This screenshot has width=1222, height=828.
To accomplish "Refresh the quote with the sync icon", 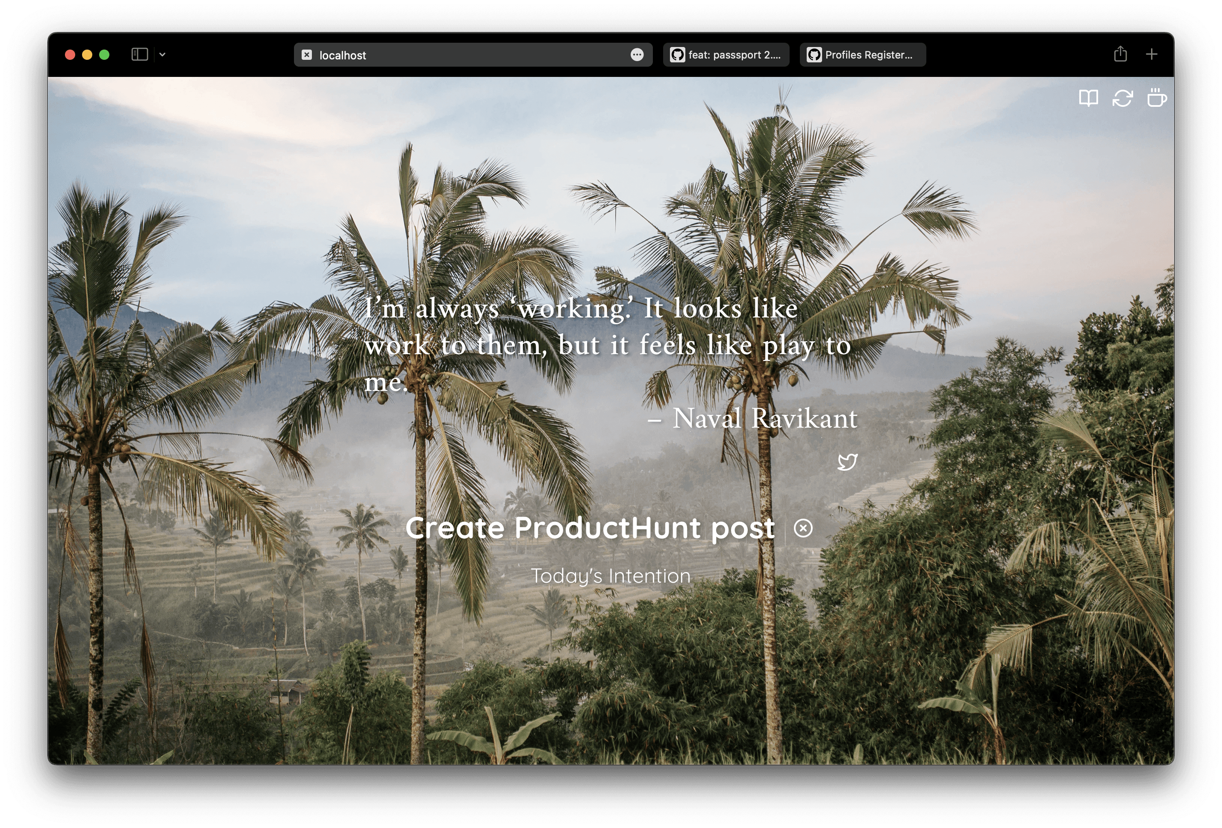I will coord(1122,98).
